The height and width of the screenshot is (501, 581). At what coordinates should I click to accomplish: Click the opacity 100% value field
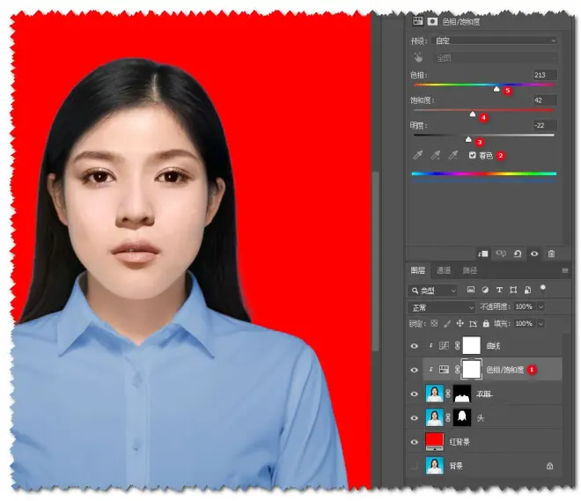(525, 306)
